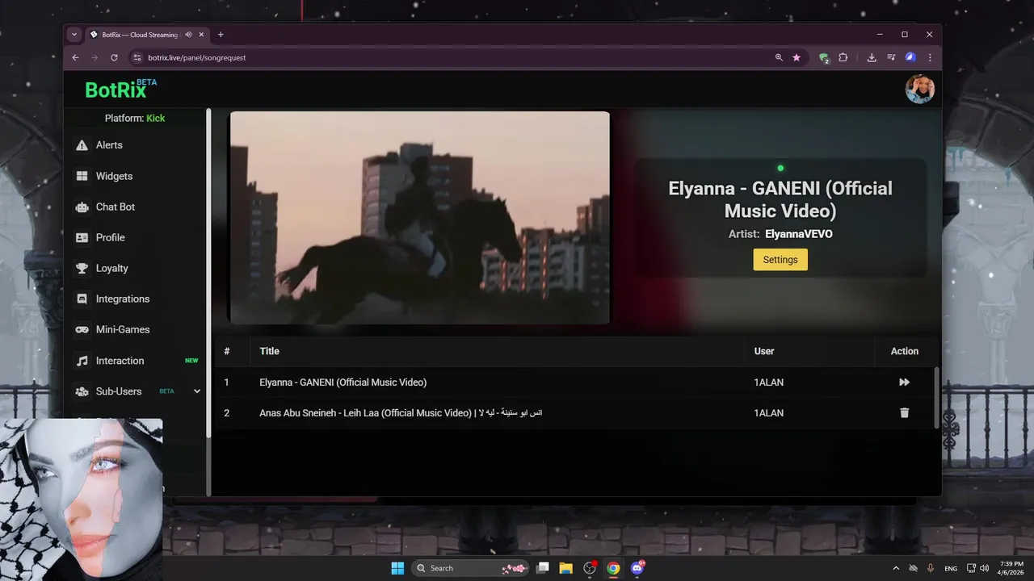The image size is (1034, 581).
Task: Click the microphone tray icon
Action: [x=931, y=568]
